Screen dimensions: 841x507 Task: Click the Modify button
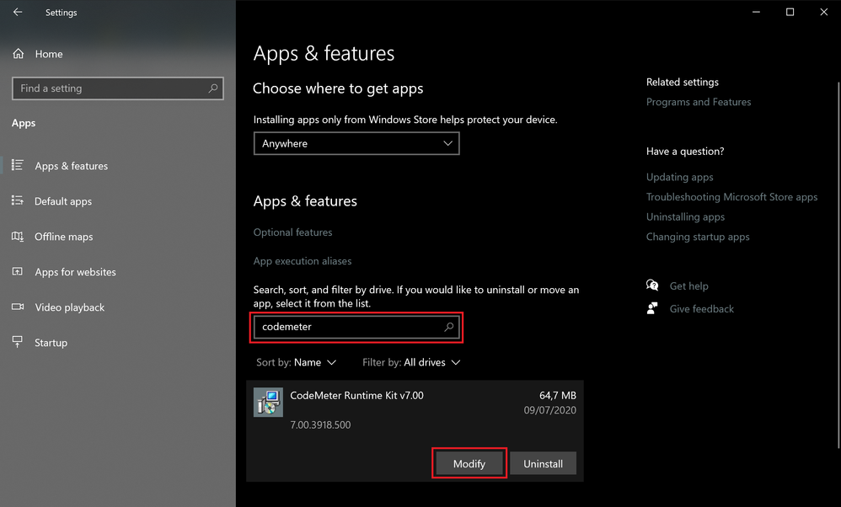(469, 464)
